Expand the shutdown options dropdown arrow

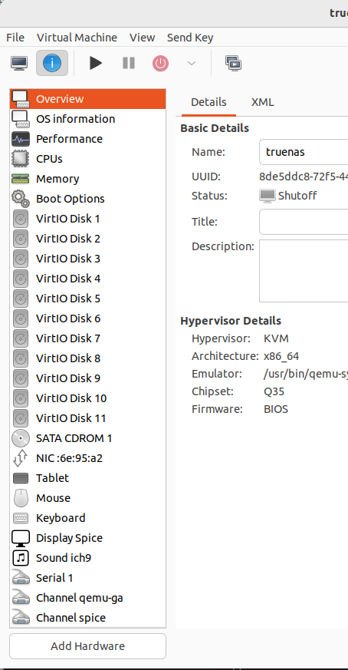192,63
